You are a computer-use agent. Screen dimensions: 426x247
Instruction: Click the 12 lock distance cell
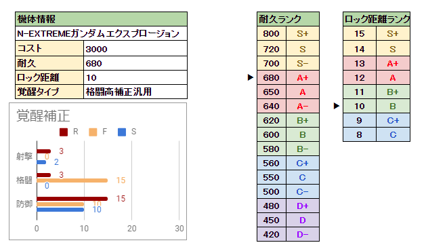pyautogui.click(x=360, y=77)
